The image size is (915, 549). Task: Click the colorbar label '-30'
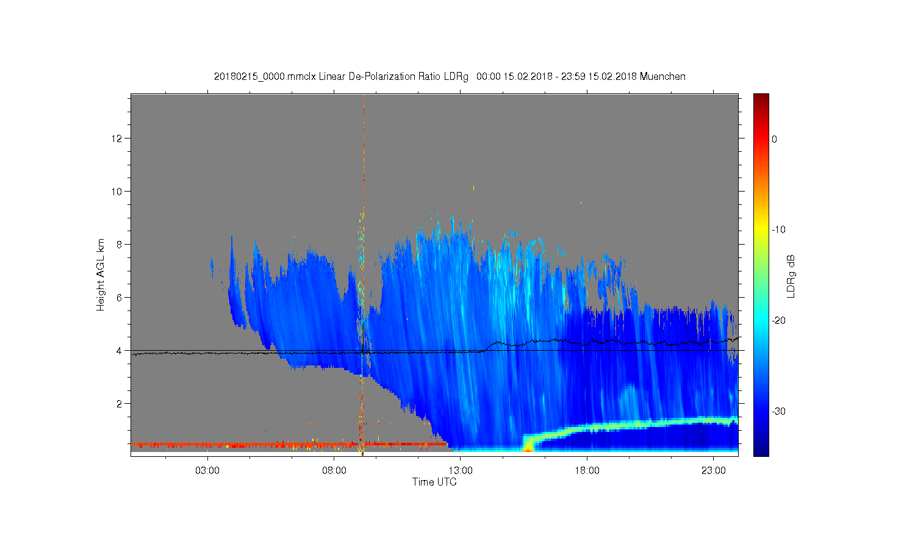tap(778, 412)
